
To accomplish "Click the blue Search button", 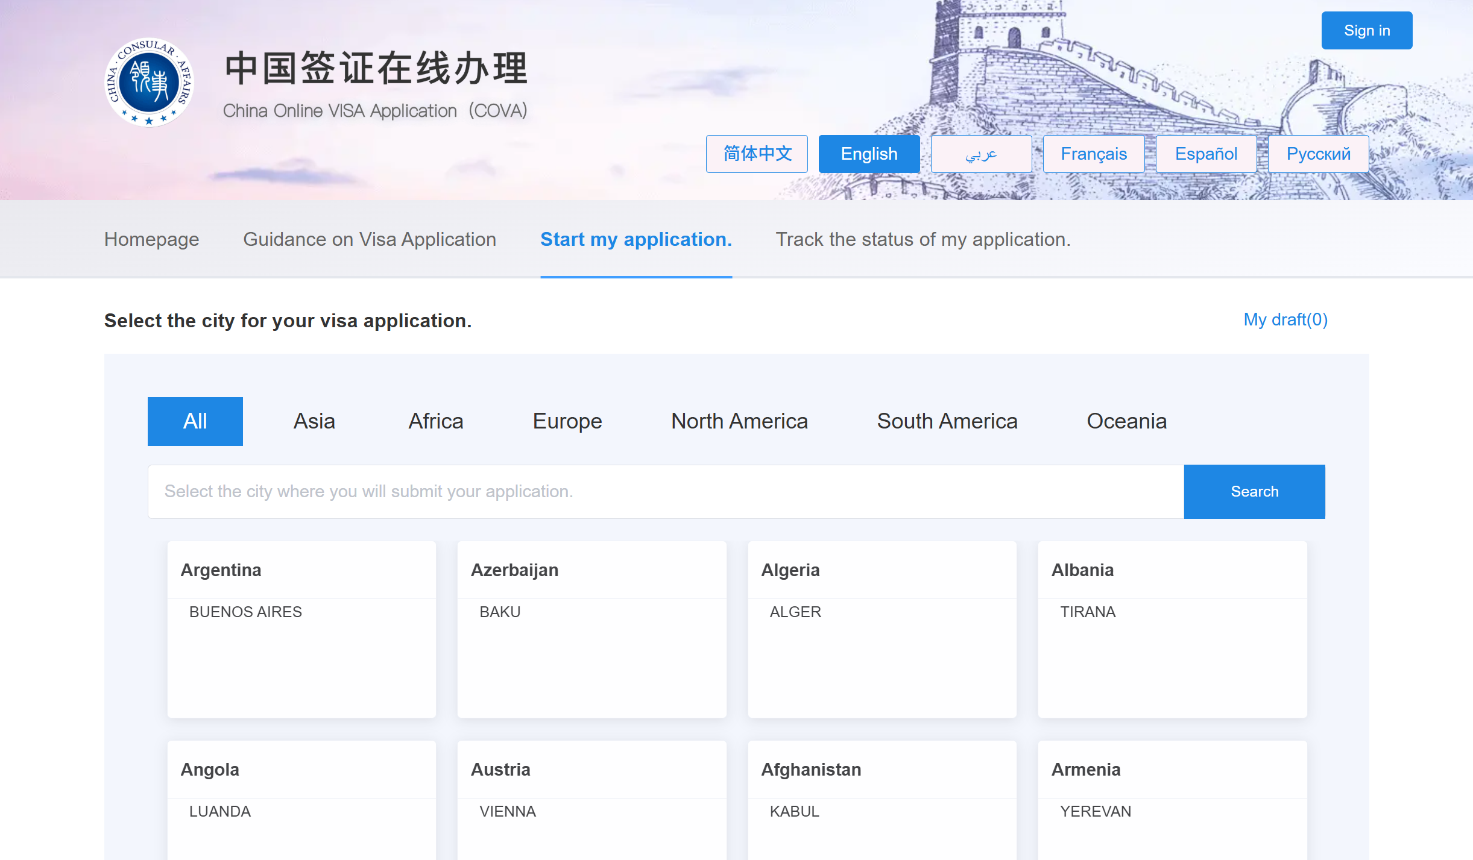I will (x=1254, y=492).
